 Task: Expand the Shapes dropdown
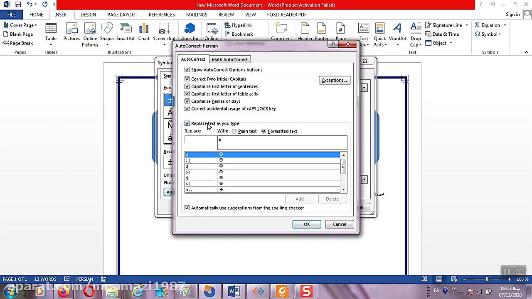click(x=107, y=44)
